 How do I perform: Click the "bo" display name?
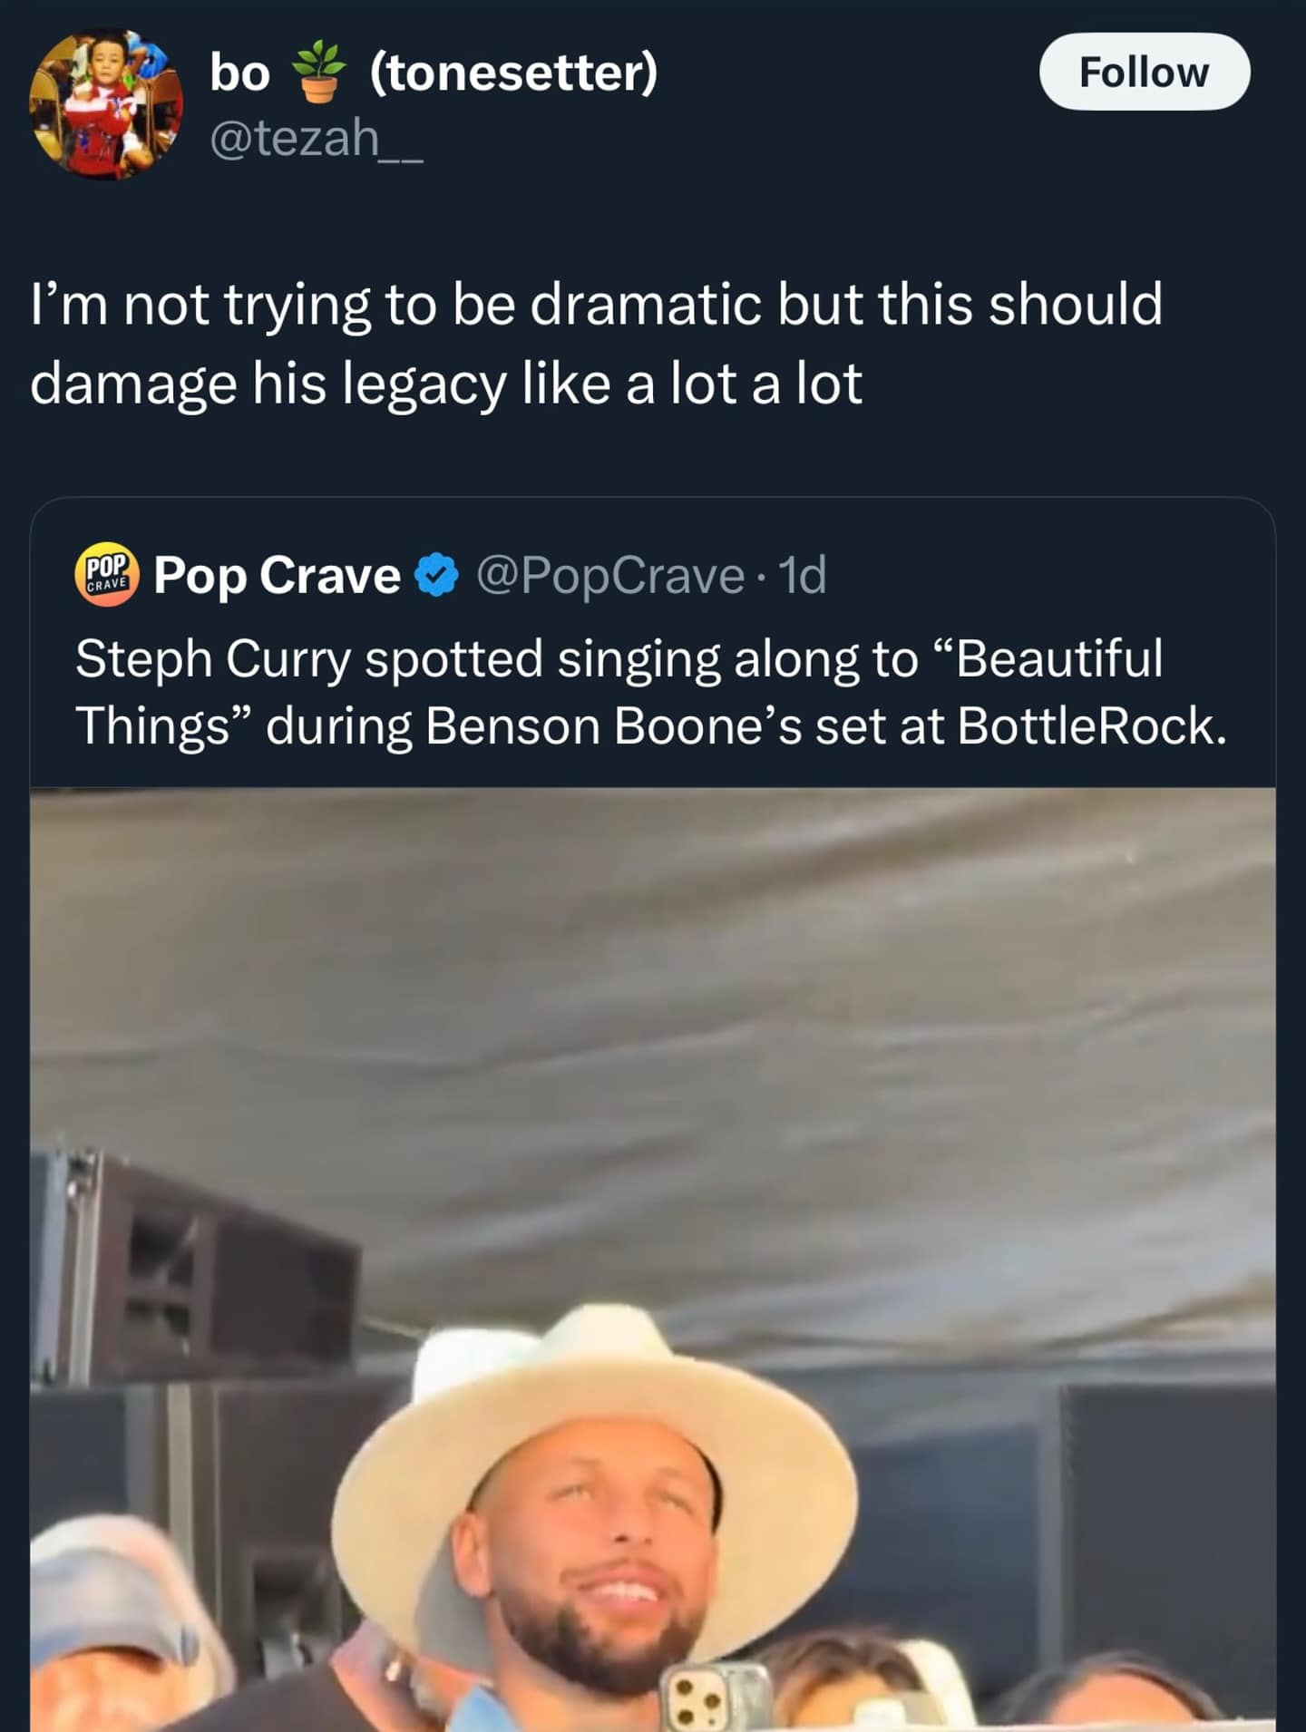tap(239, 73)
